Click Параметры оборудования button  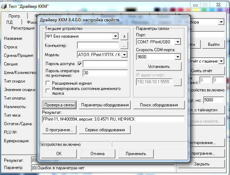click(x=105, y=105)
